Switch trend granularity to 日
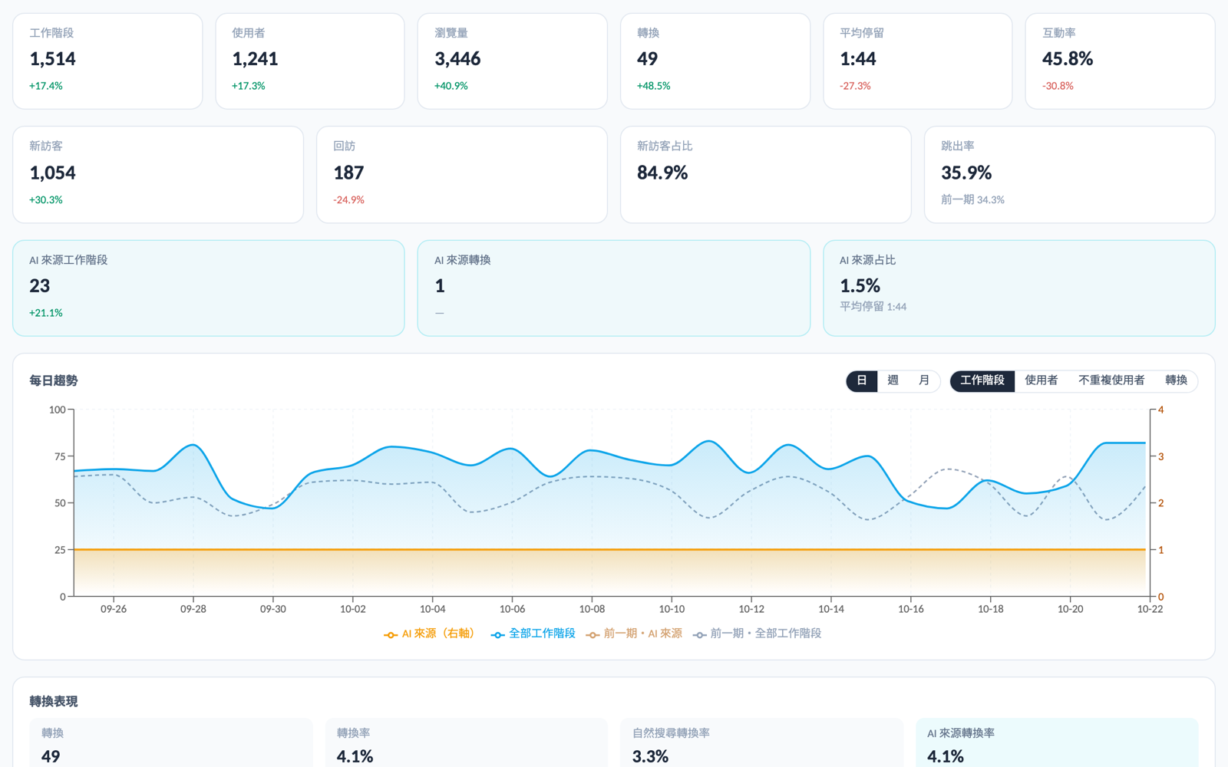Screen dimensions: 1228x767 click(862, 380)
